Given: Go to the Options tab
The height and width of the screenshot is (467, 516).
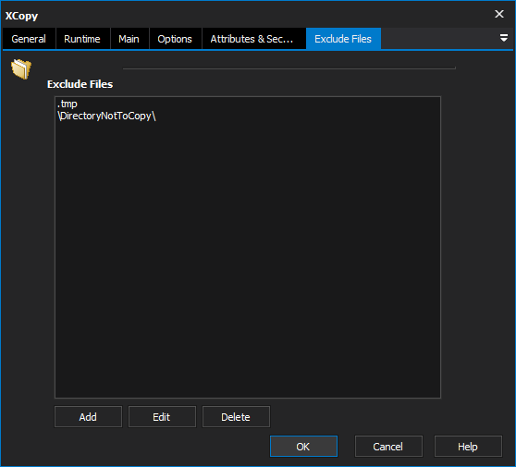Looking at the screenshot, I should tap(175, 39).
